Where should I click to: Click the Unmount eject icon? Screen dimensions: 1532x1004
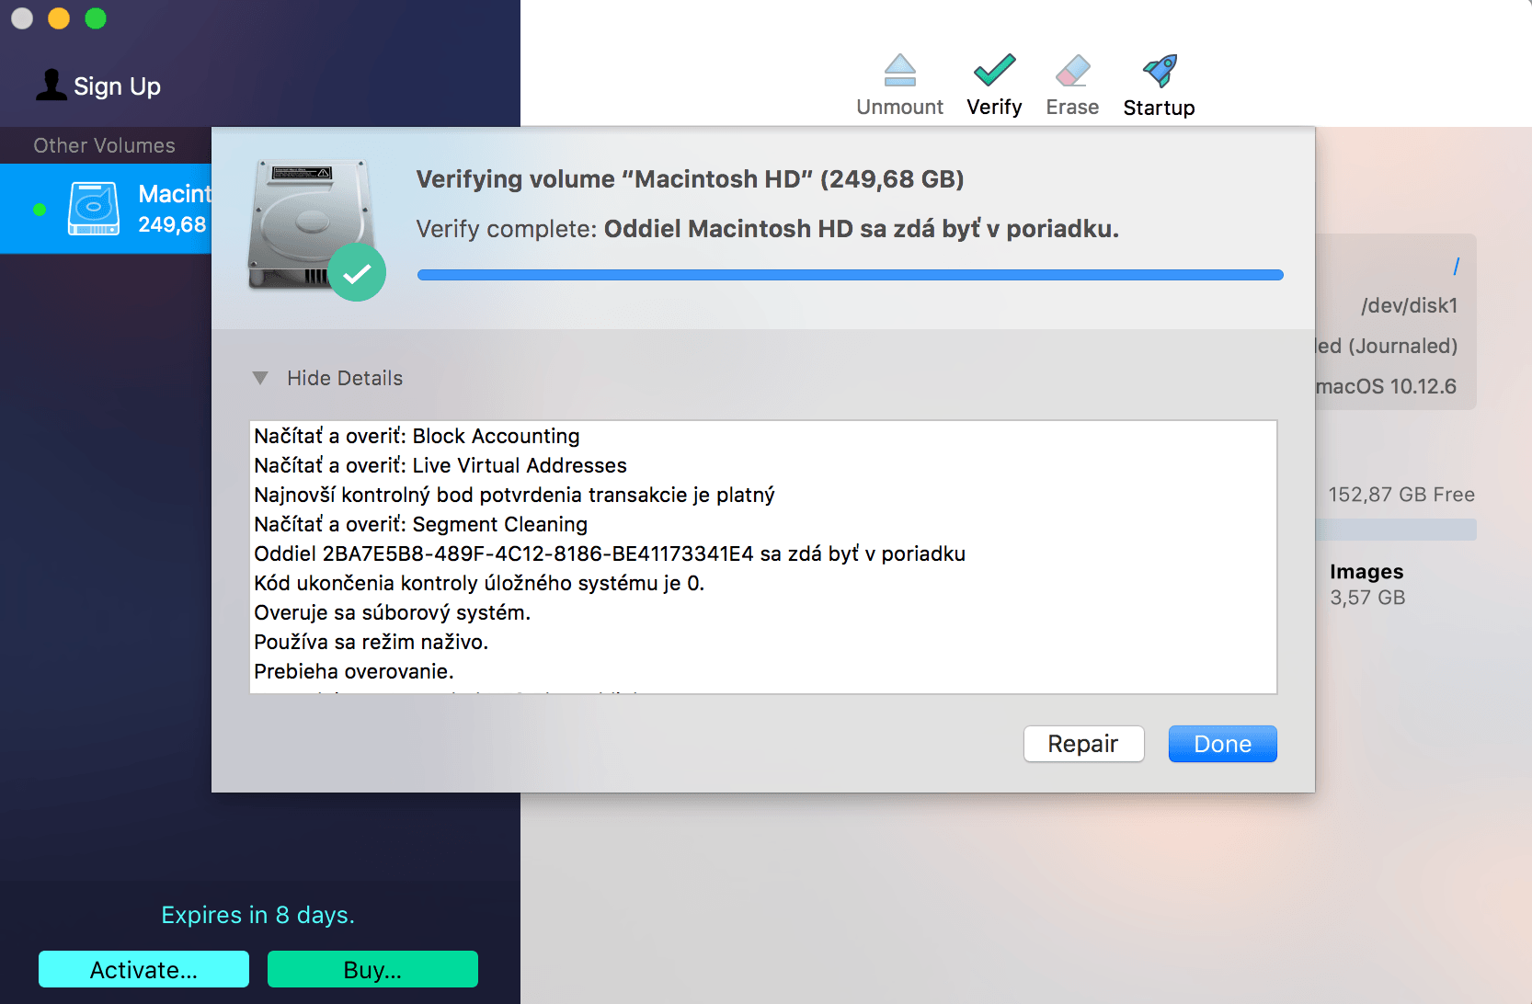pos(899,71)
